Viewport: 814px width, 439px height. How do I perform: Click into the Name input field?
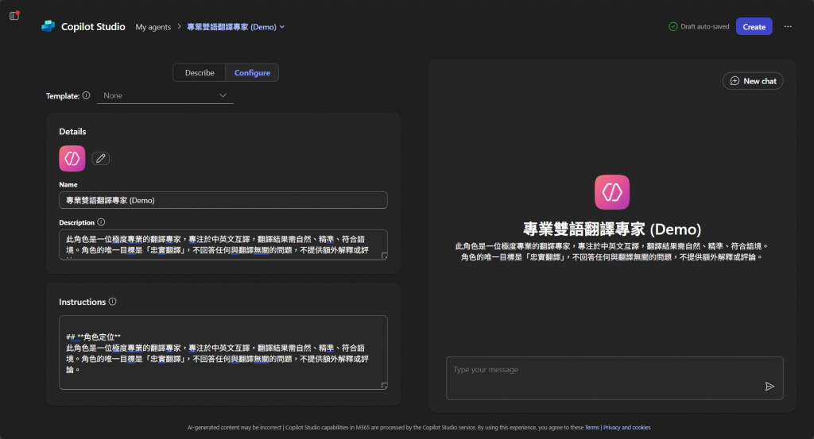[223, 200]
